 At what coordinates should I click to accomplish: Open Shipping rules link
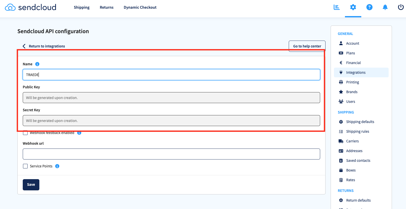357,131
